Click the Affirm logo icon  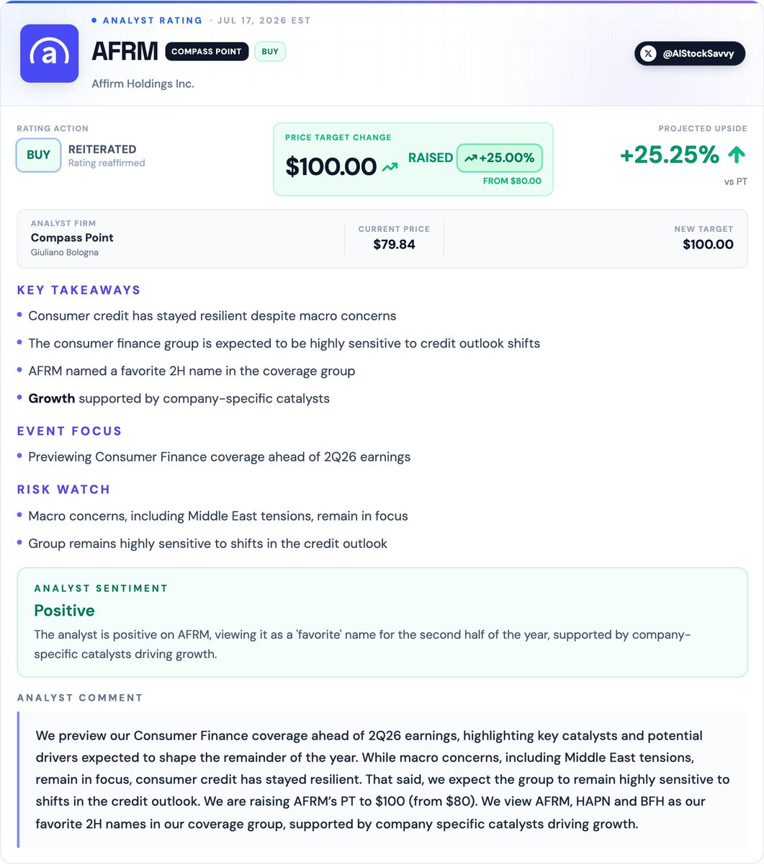50,53
